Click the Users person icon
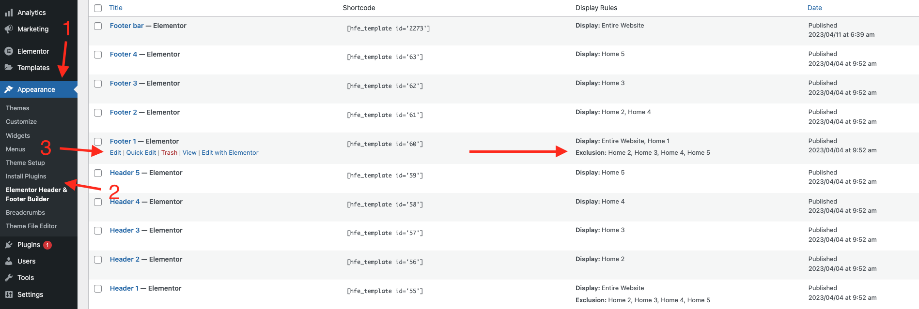The height and width of the screenshot is (309, 919). coord(9,261)
